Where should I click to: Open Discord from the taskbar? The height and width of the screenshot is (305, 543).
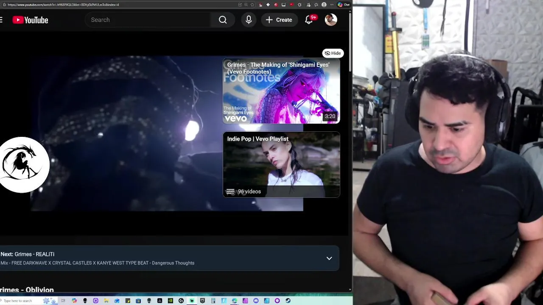coord(256,301)
